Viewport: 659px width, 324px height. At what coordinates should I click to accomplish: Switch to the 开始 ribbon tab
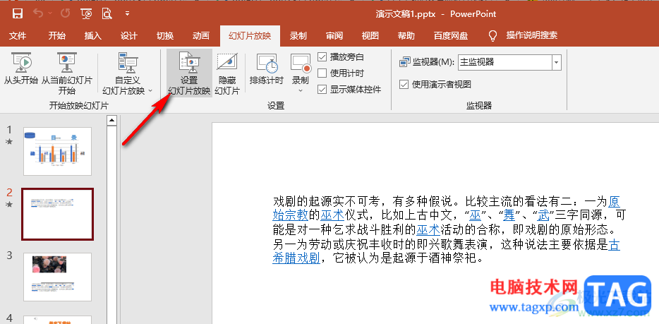point(56,36)
